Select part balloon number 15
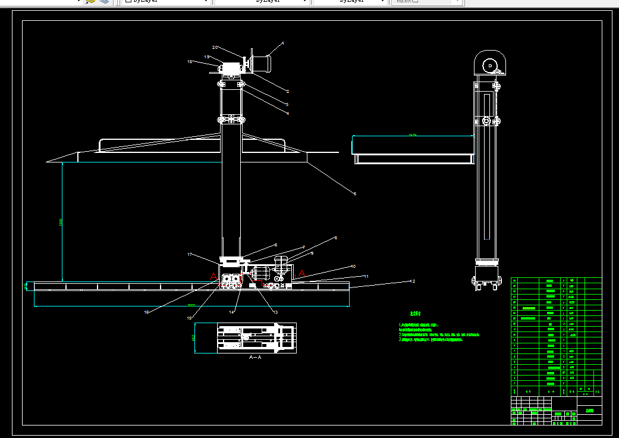 coord(189,318)
